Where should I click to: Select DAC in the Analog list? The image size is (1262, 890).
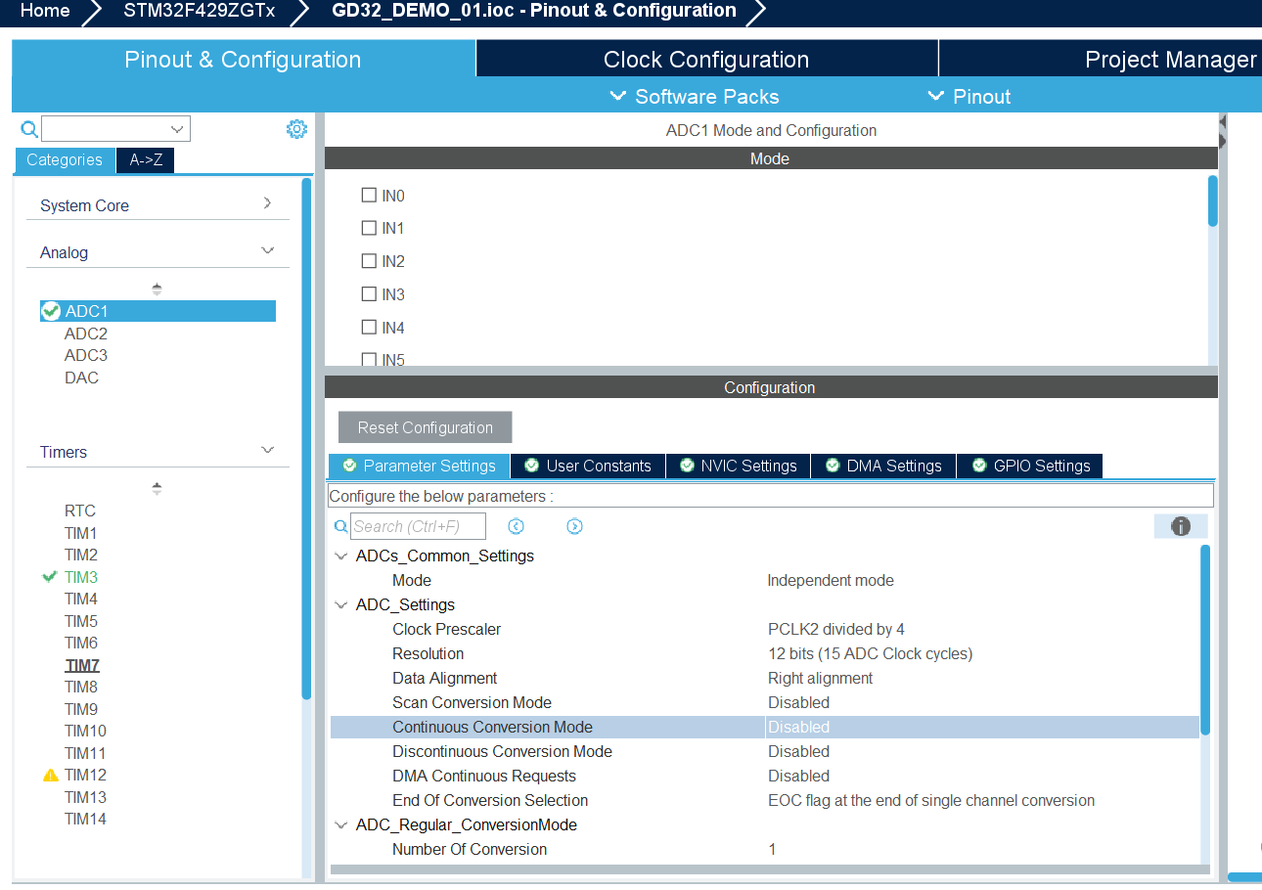81,378
